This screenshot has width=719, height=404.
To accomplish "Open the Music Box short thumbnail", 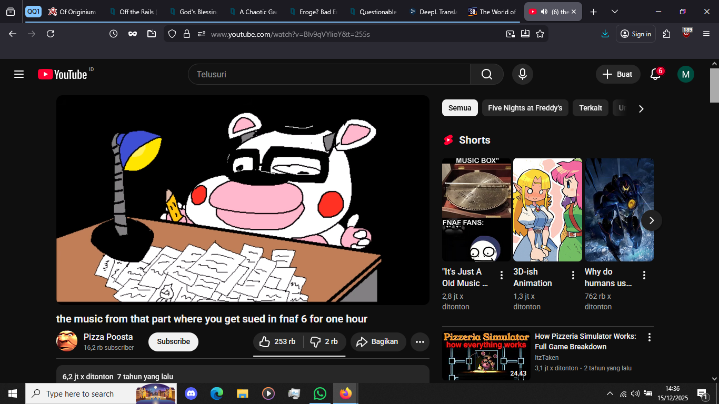I will tap(476, 210).
